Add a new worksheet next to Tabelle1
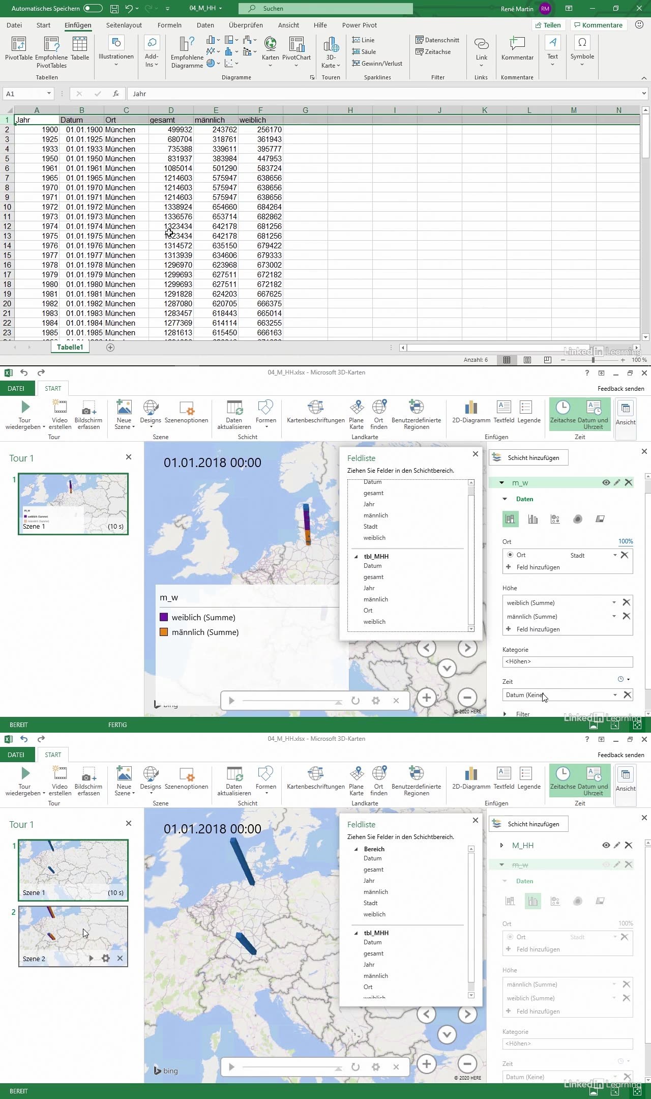Screen dimensions: 651x1099 pos(110,348)
